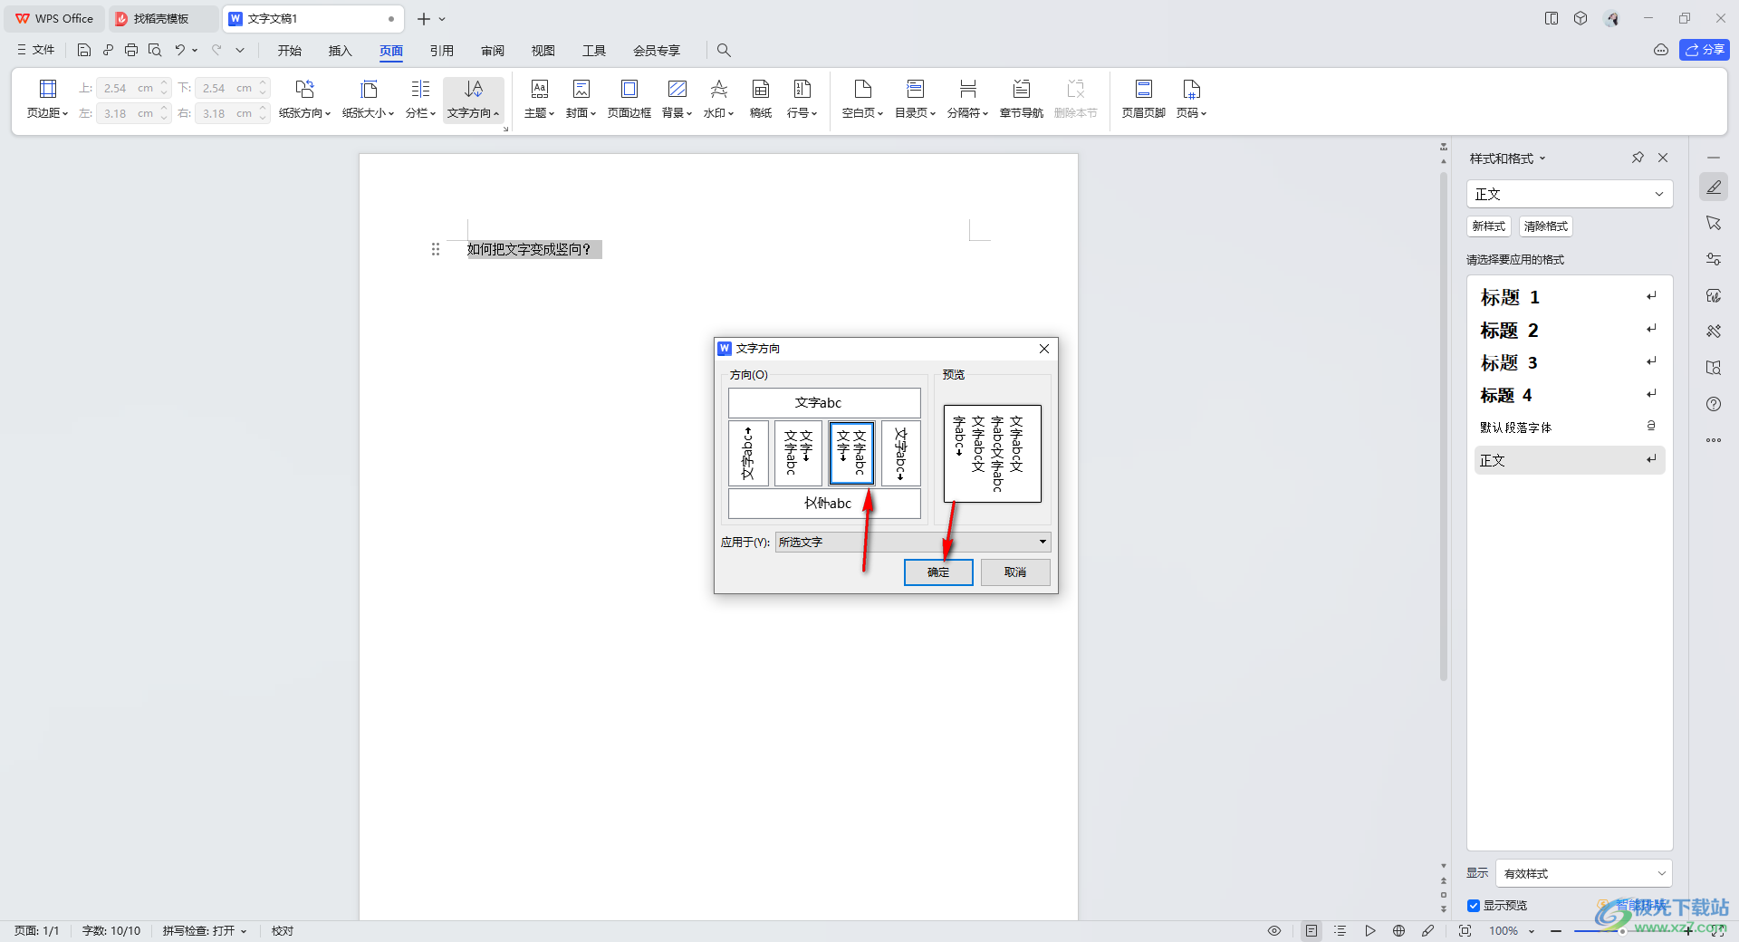Switch to the 审阅 ribbon tab
This screenshot has width=1739, height=942.
[493, 51]
